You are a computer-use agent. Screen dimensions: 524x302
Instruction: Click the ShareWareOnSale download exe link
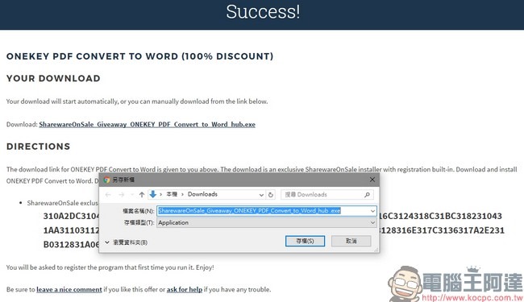(147, 125)
